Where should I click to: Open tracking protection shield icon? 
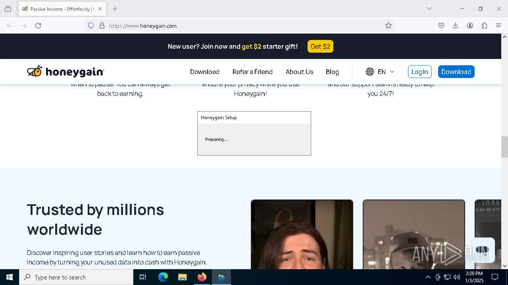tap(91, 25)
